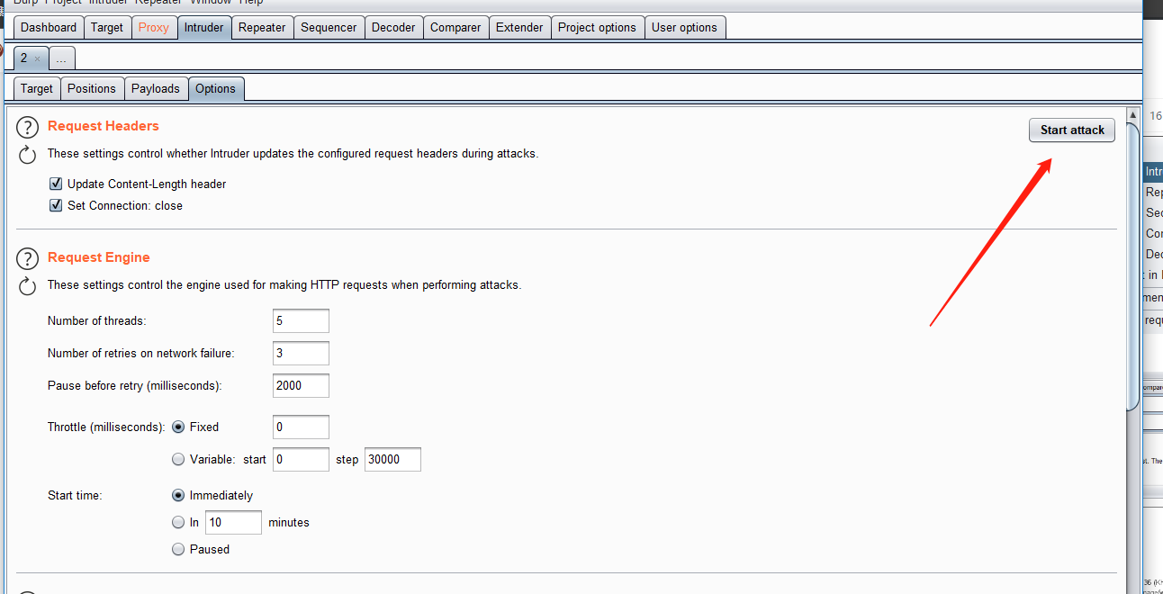Click the scrollbar up arrow

(x=1133, y=115)
